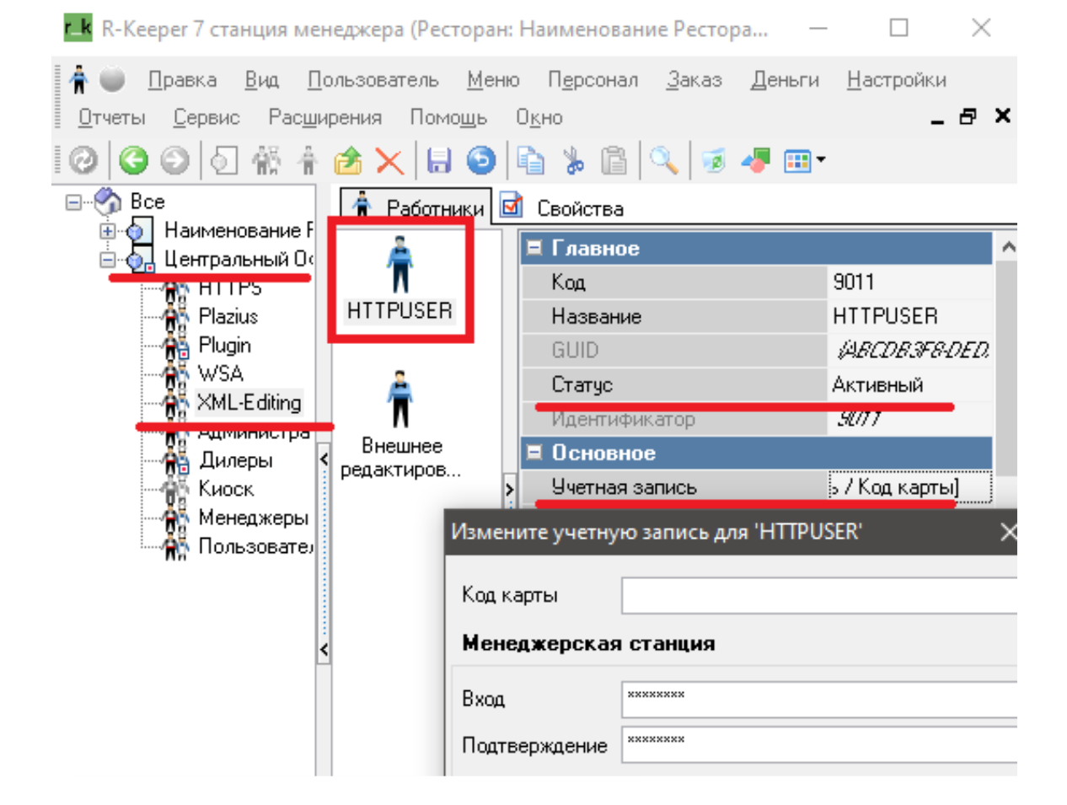The height and width of the screenshot is (805, 1067).
Task: Open the Заказ menu
Action: pos(694,79)
